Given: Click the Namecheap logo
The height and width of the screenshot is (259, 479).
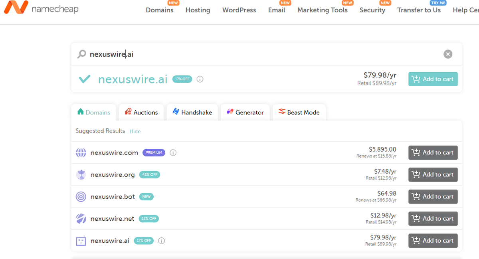Looking at the screenshot, I should [x=42, y=8].
